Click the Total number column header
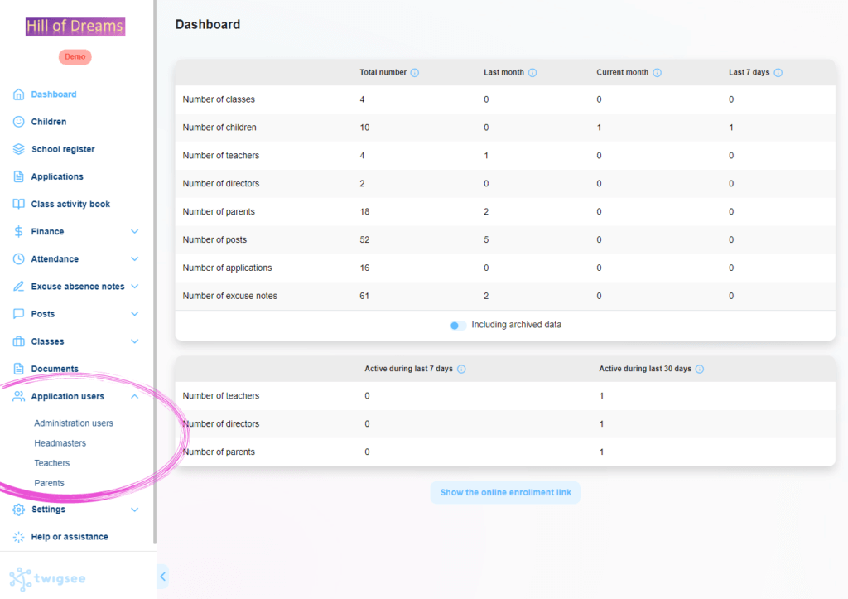 [x=383, y=73]
